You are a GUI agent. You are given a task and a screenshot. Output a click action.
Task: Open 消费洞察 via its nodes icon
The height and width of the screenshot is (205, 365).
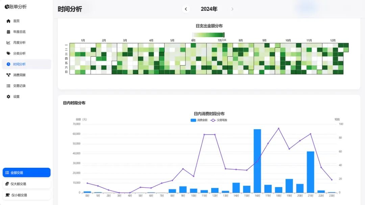8,75
